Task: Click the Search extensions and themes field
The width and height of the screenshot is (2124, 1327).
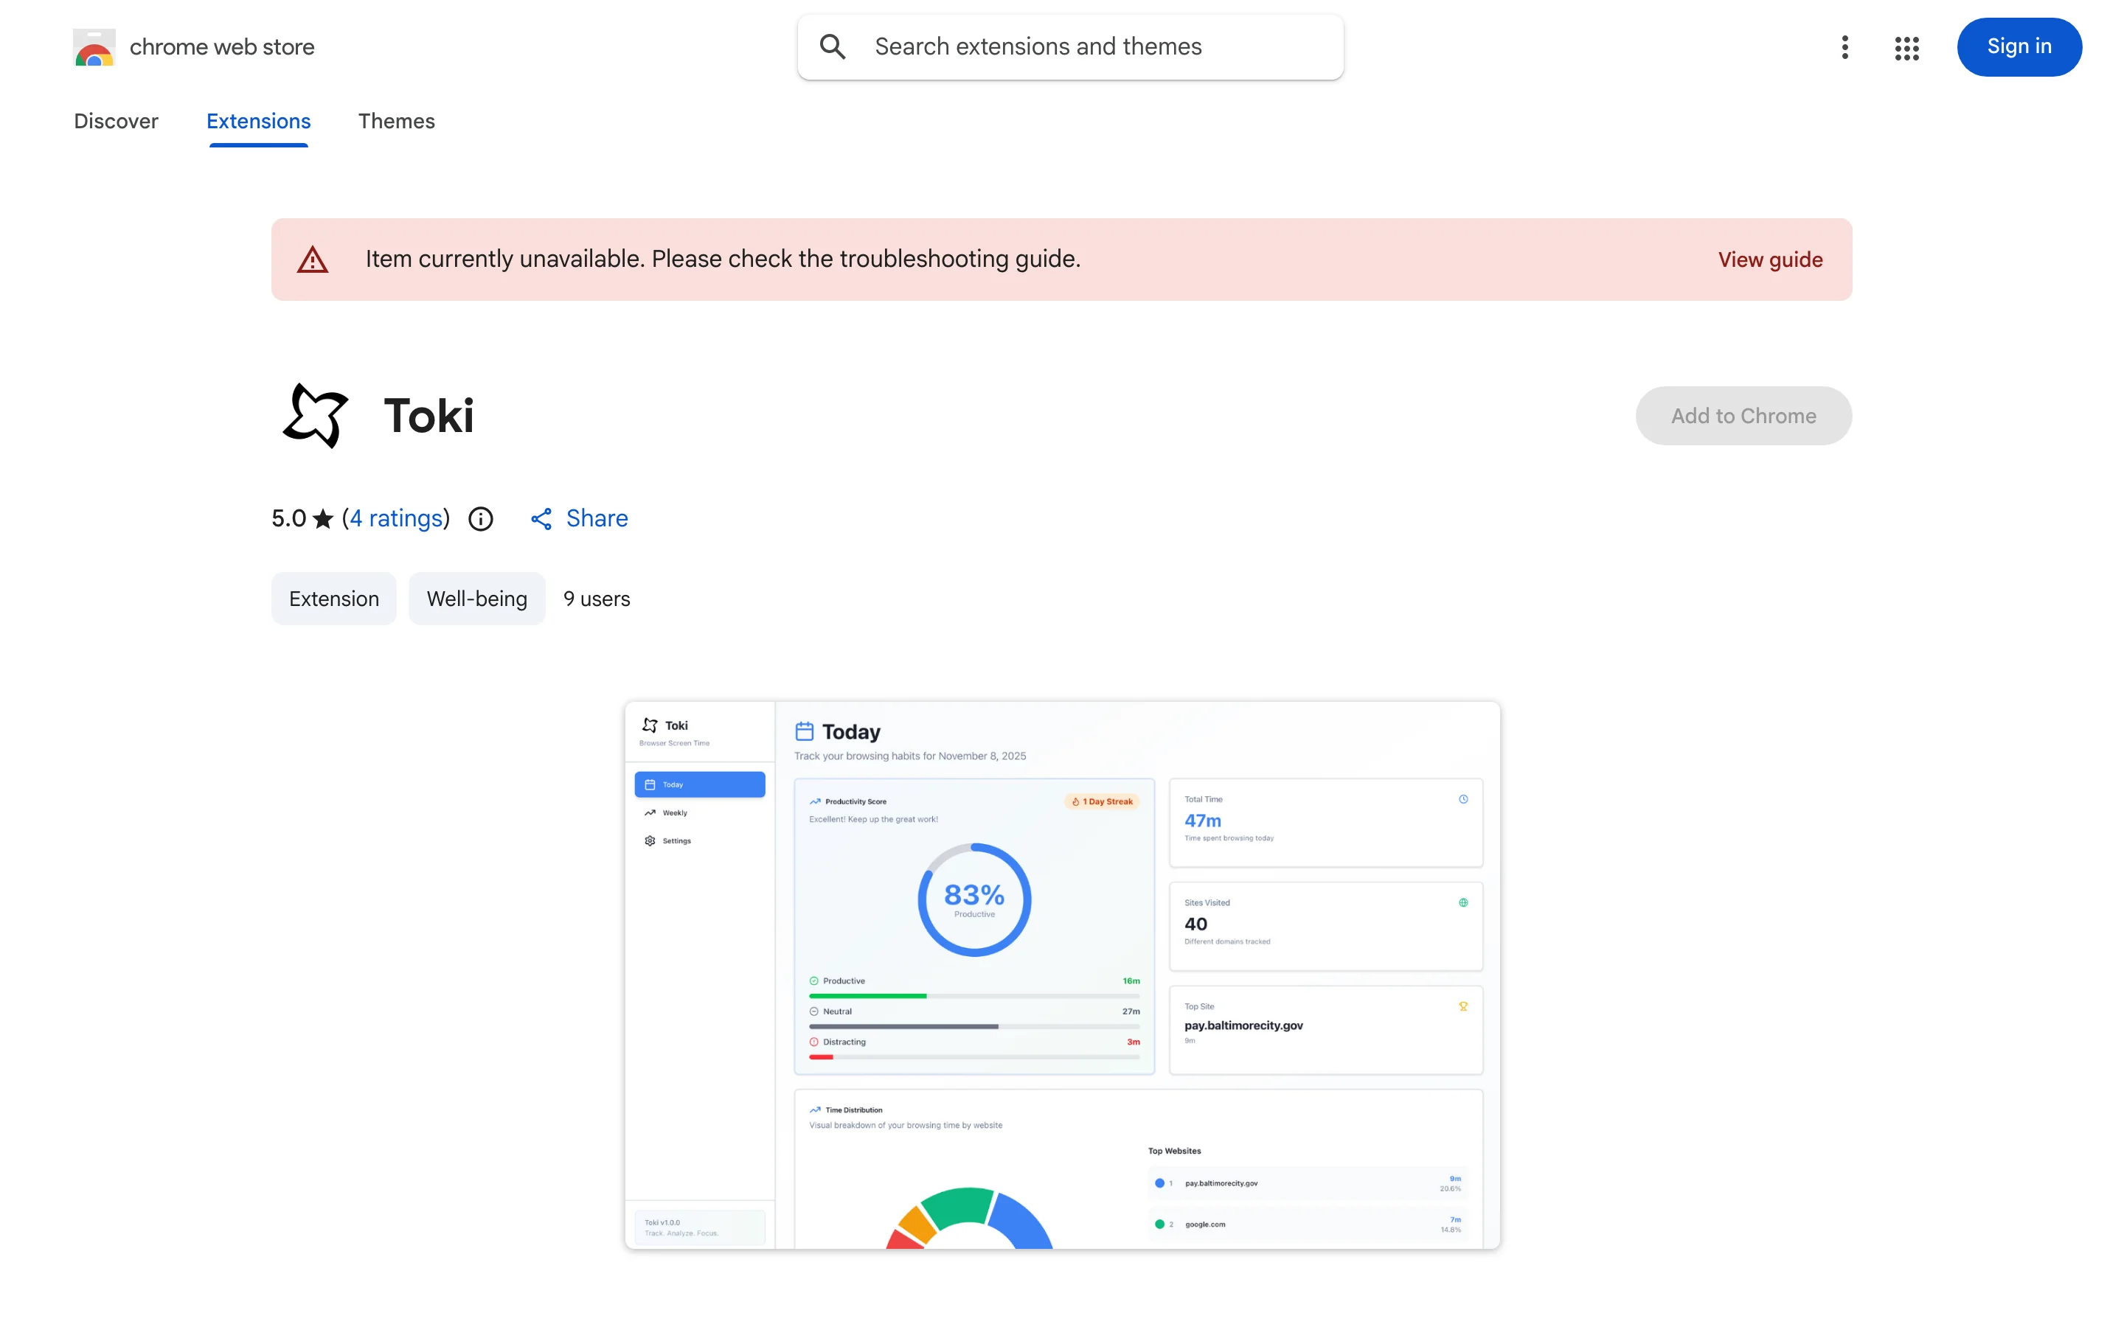Action: (1070, 47)
